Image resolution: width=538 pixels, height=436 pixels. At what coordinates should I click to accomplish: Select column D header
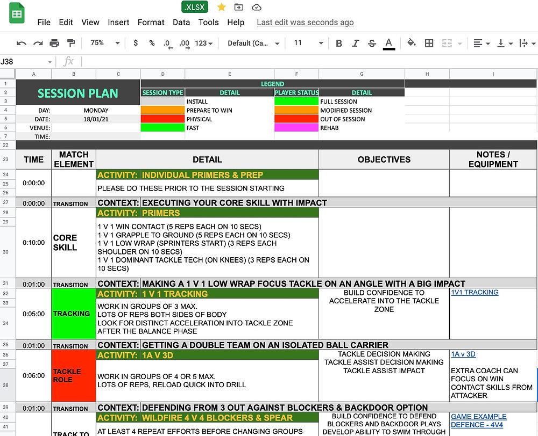tap(162, 74)
